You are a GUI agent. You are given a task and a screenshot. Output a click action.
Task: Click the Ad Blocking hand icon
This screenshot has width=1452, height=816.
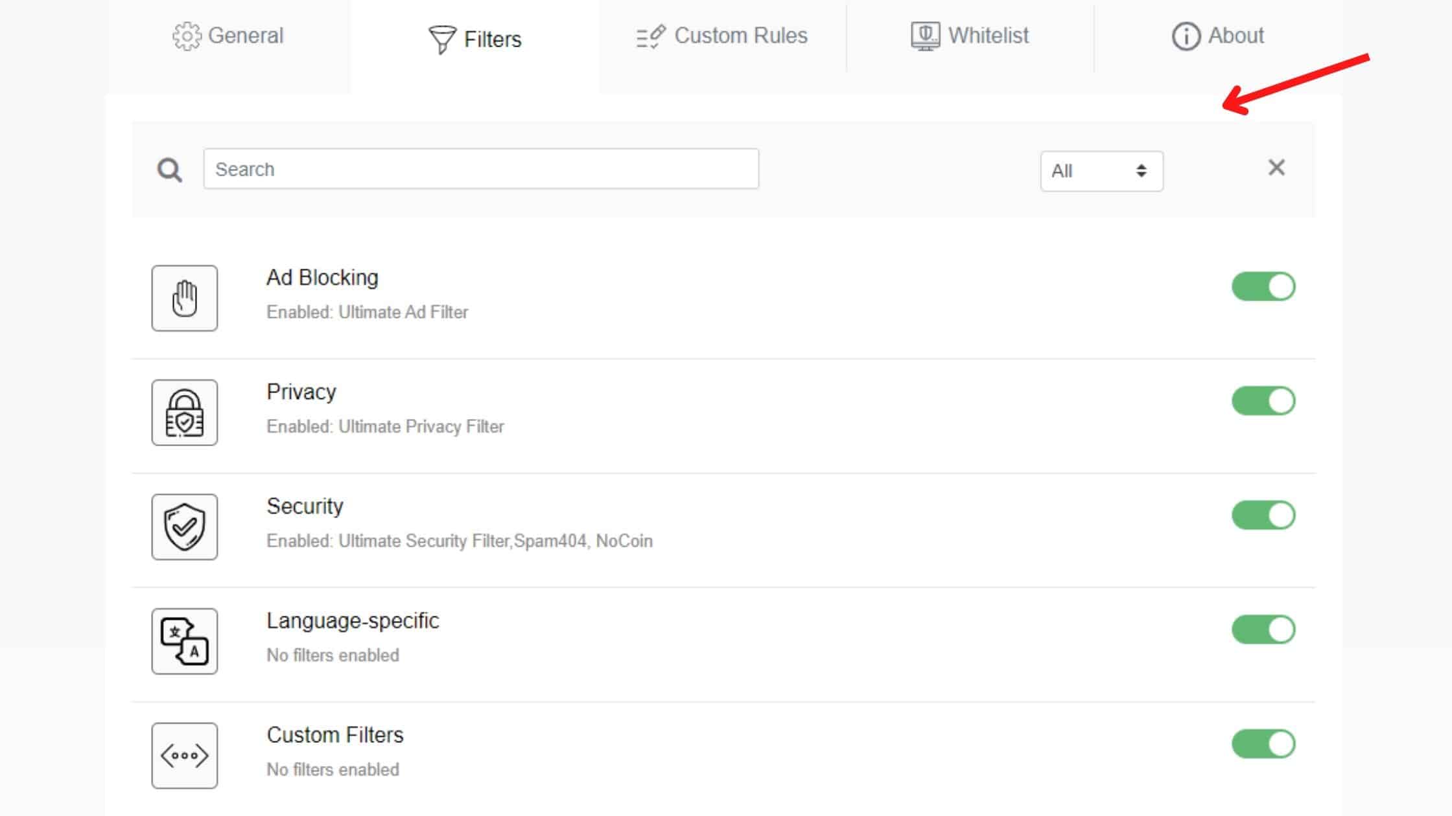point(185,298)
